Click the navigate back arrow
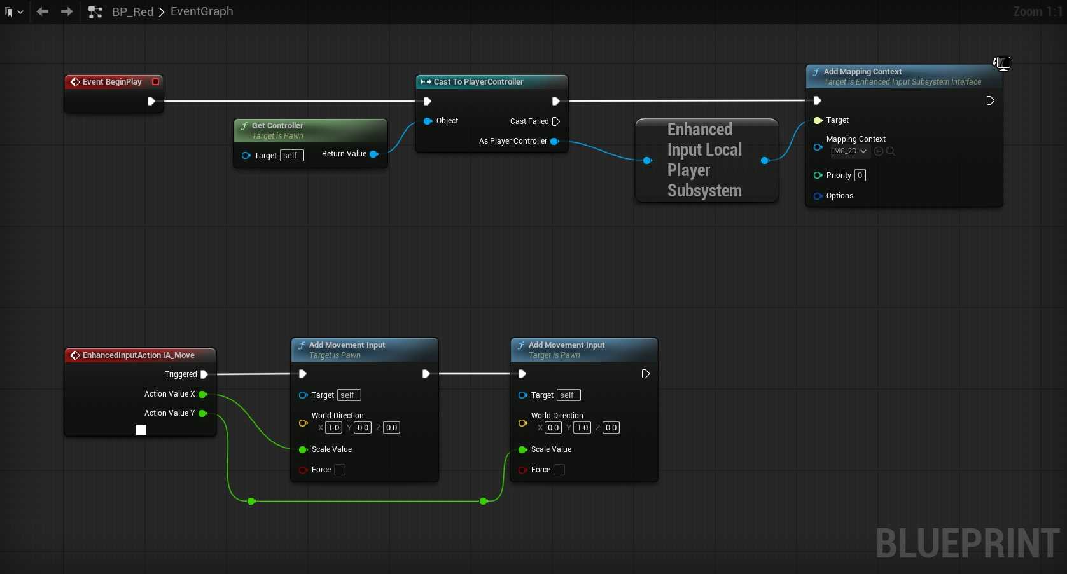 (x=43, y=11)
